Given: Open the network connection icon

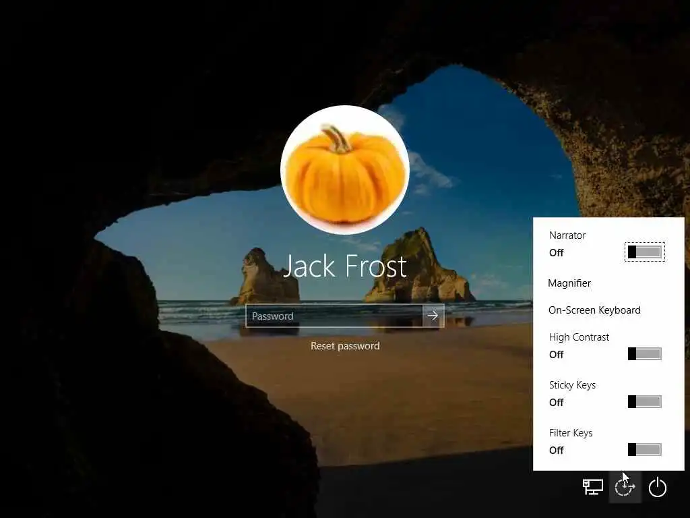Looking at the screenshot, I should click(x=593, y=487).
